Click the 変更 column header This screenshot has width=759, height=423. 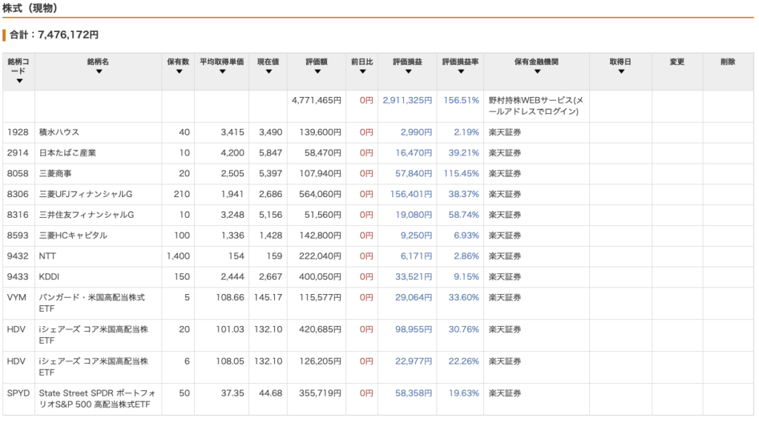(x=677, y=62)
